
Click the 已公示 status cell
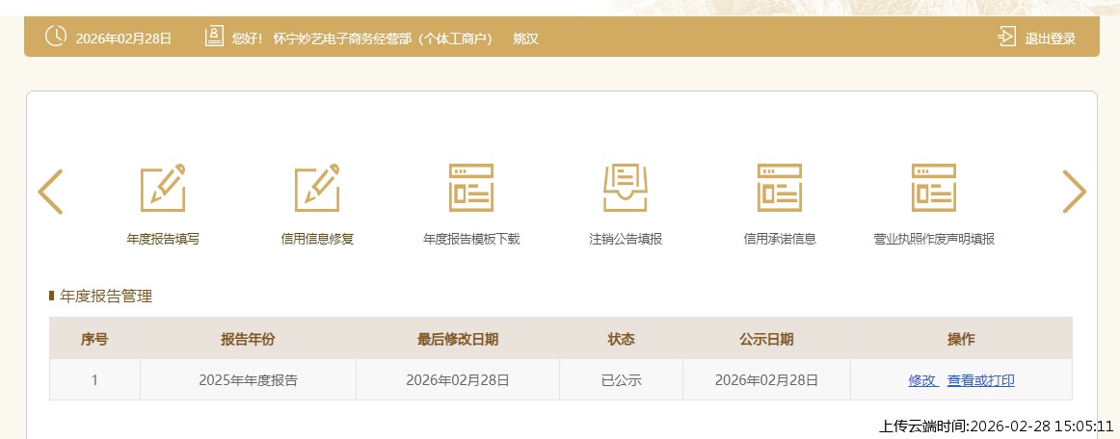point(621,380)
